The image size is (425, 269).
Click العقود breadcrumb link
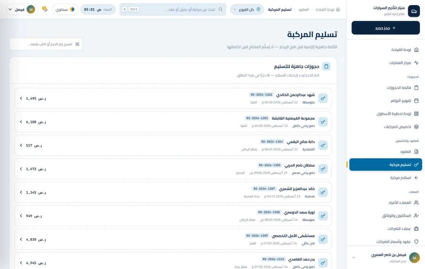click(x=303, y=9)
